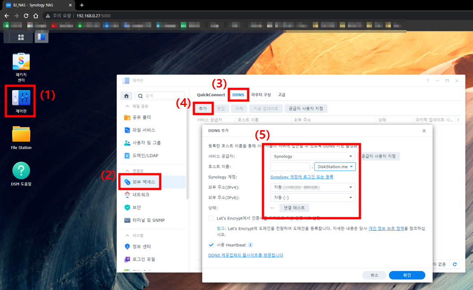The image size is (473, 290).
Task: Click the Test Connection (연결 테스트) button
Action: (x=294, y=208)
